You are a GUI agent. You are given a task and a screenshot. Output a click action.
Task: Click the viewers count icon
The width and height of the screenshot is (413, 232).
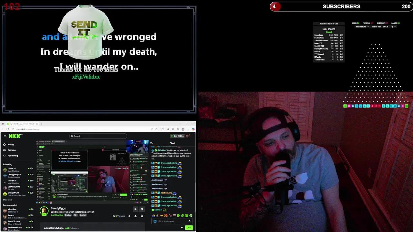coord(114,216)
